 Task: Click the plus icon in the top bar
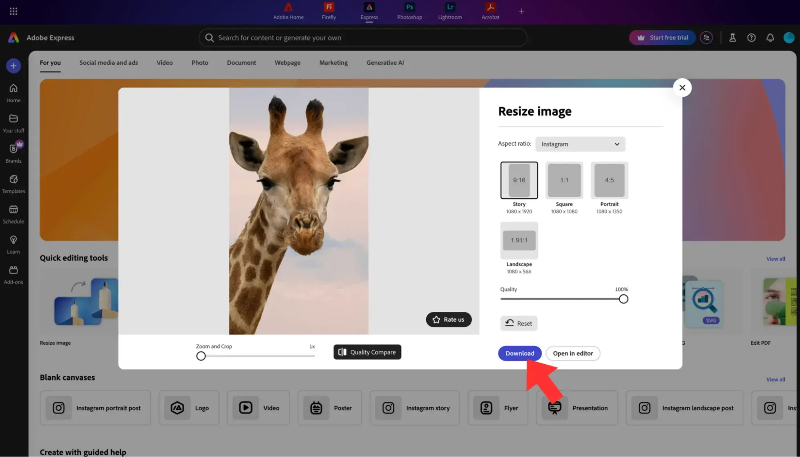(521, 11)
